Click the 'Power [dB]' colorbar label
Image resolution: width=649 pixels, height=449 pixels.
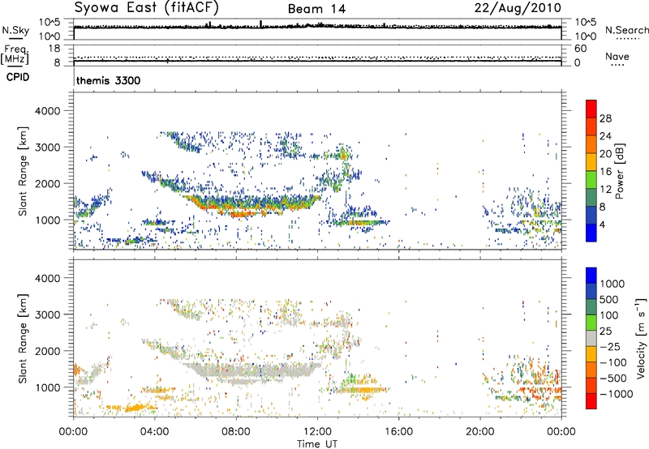[619, 171]
